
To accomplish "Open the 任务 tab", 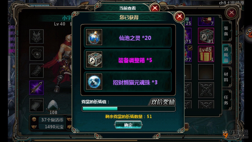I will click(226, 100).
